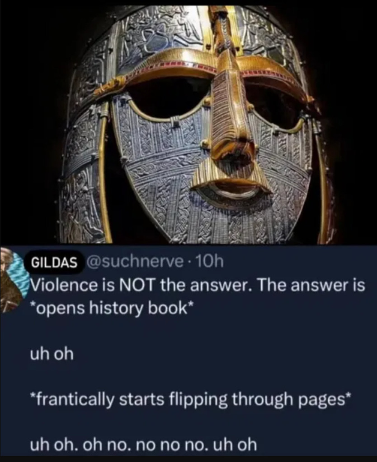Viewport: 377px width, 462px height.
Task: Click the 10h tweet timestamp
Action: 209,262
